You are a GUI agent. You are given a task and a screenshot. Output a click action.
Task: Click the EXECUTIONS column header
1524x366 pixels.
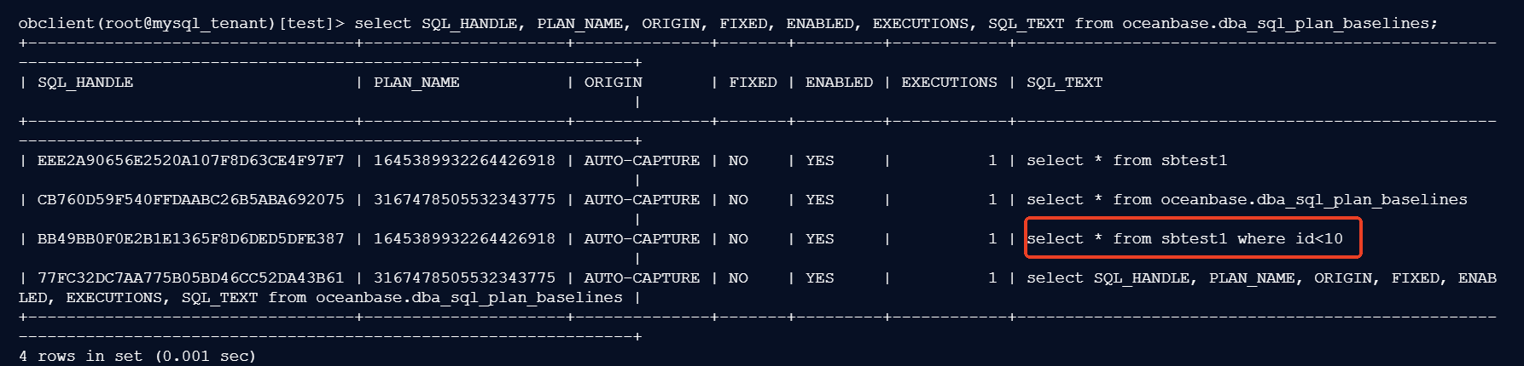pos(949,83)
